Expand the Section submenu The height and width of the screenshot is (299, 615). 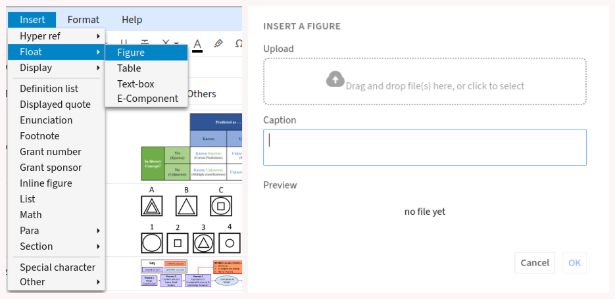click(56, 246)
